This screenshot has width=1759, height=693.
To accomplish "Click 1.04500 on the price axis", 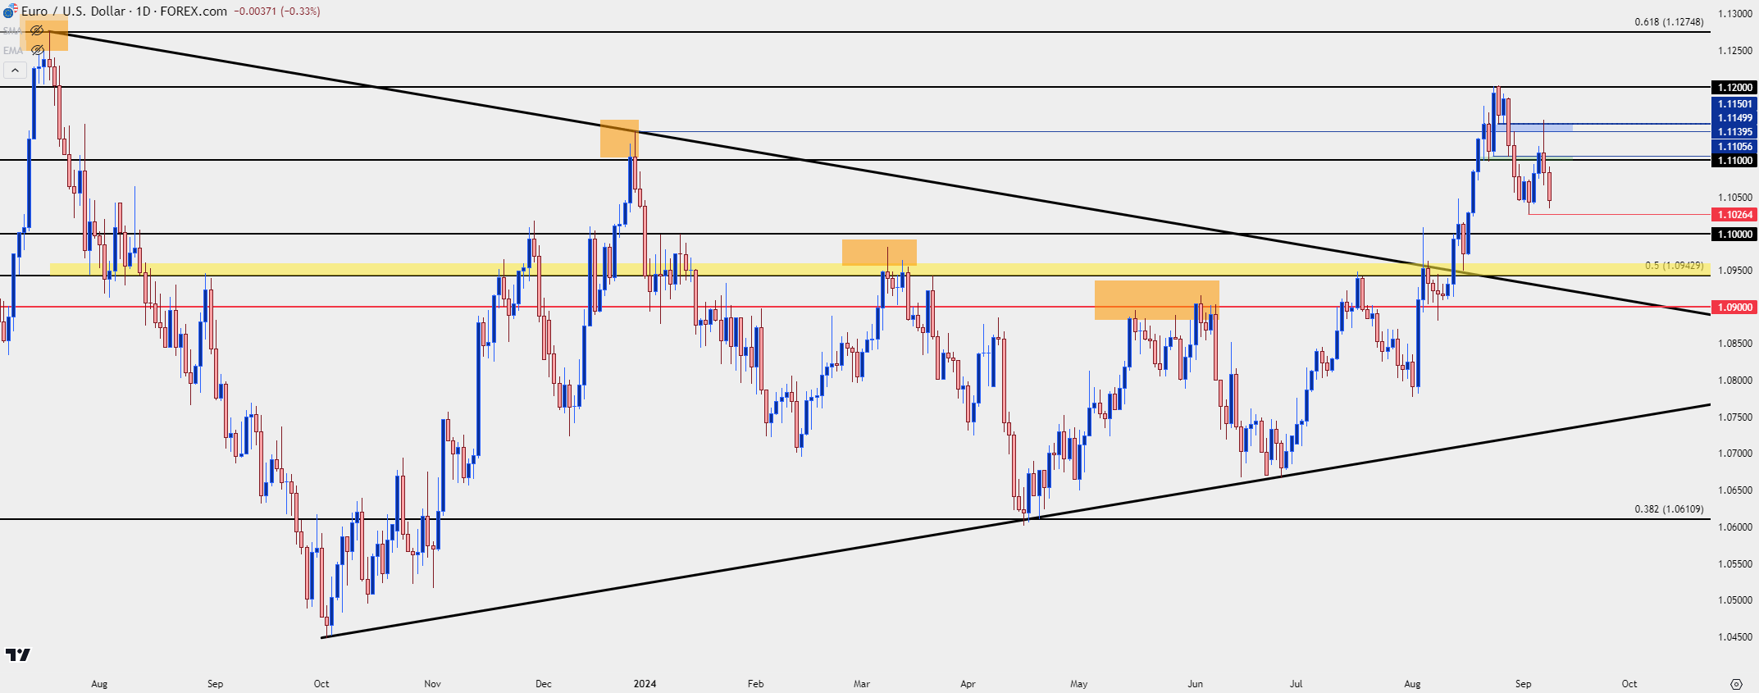I will 1734,637.
